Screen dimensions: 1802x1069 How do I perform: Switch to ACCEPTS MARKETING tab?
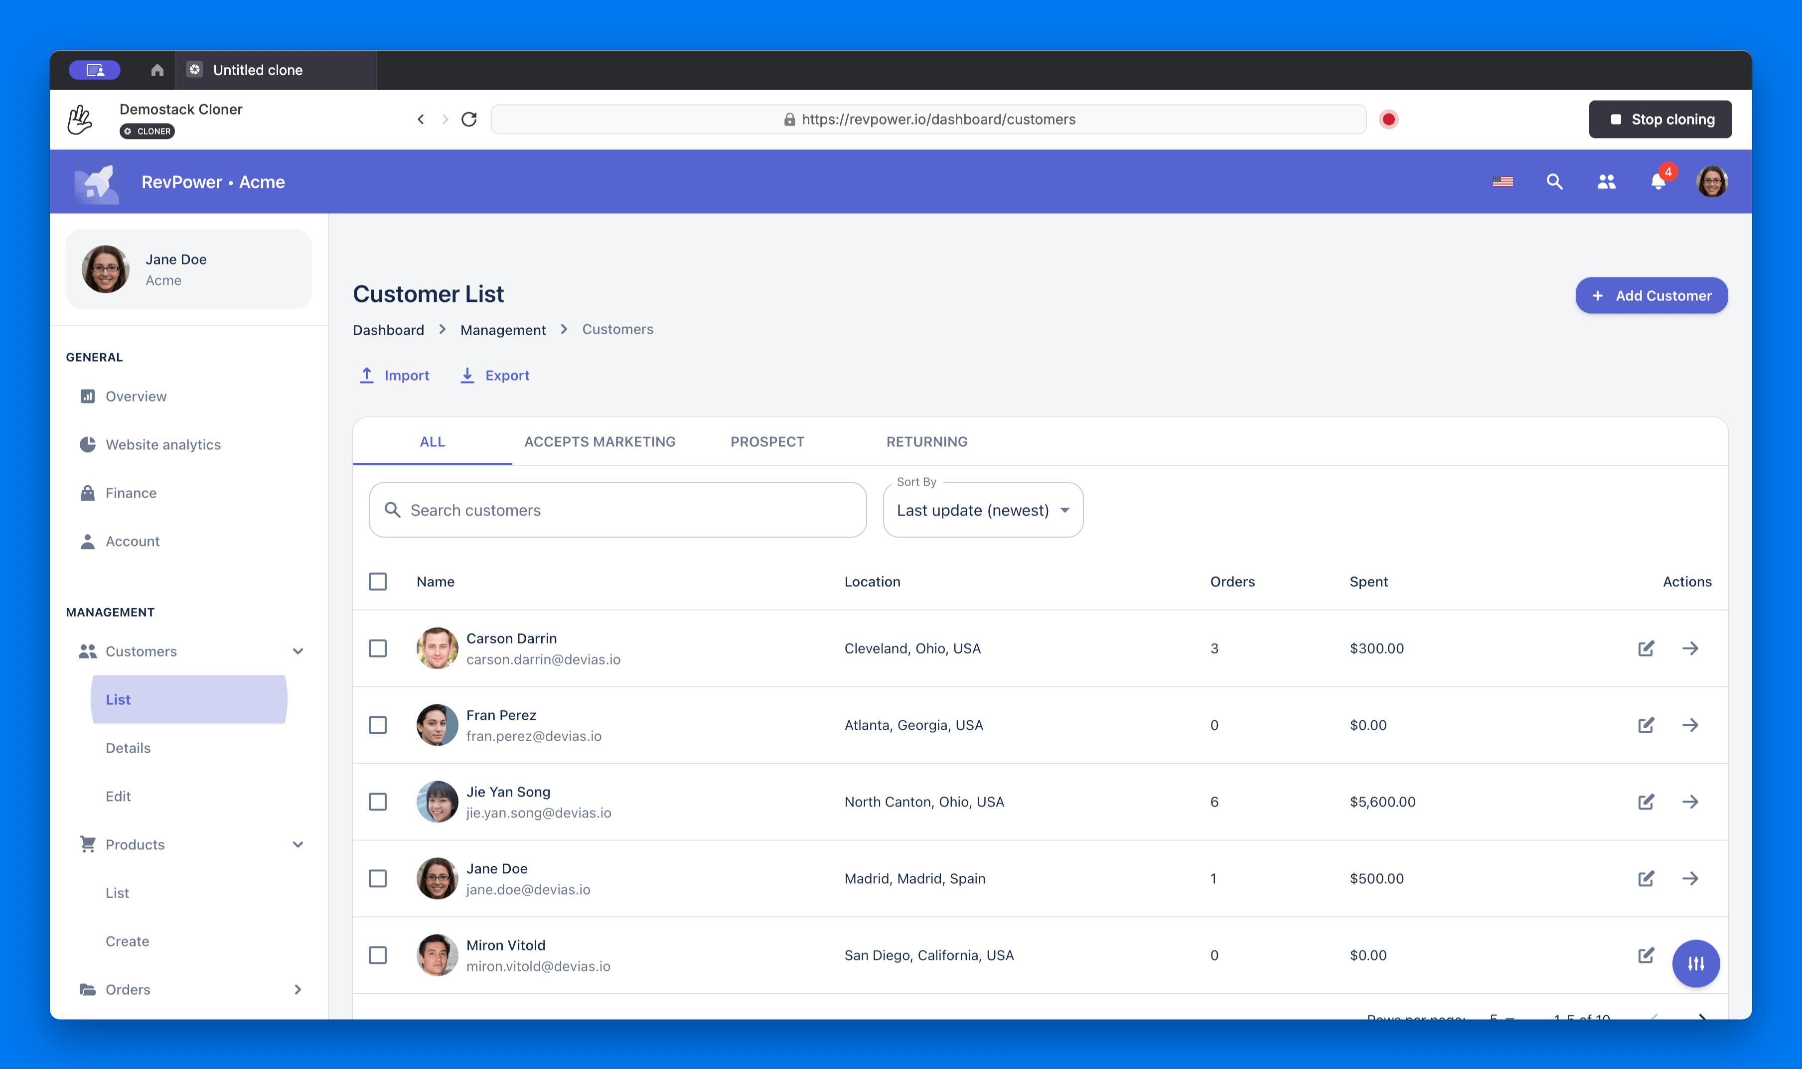click(600, 441)
